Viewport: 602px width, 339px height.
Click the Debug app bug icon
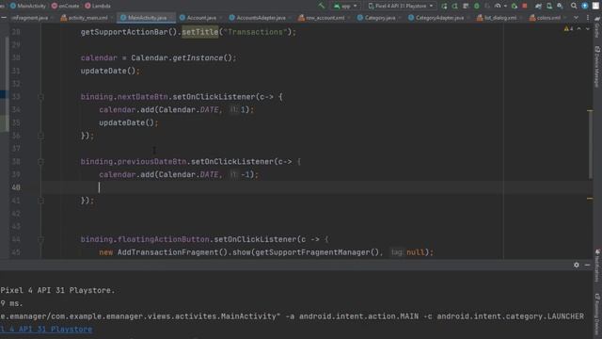(x=477, y=6)
